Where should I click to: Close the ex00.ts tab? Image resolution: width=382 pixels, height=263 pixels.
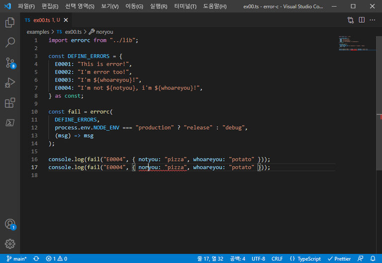(66, 20)
